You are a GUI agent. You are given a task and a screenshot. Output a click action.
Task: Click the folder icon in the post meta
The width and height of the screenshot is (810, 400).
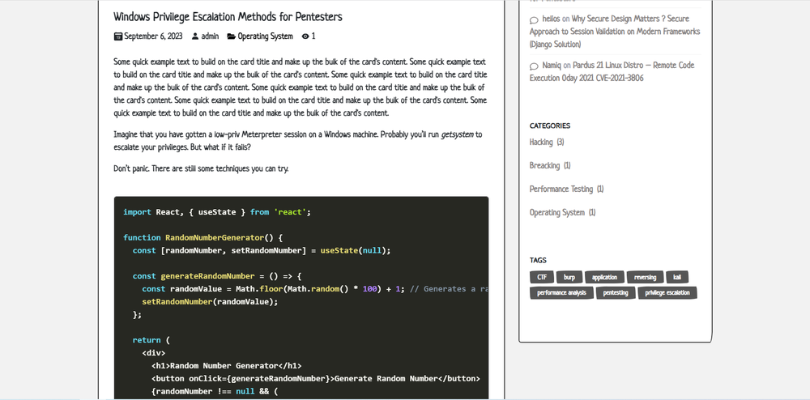[231, 36]
